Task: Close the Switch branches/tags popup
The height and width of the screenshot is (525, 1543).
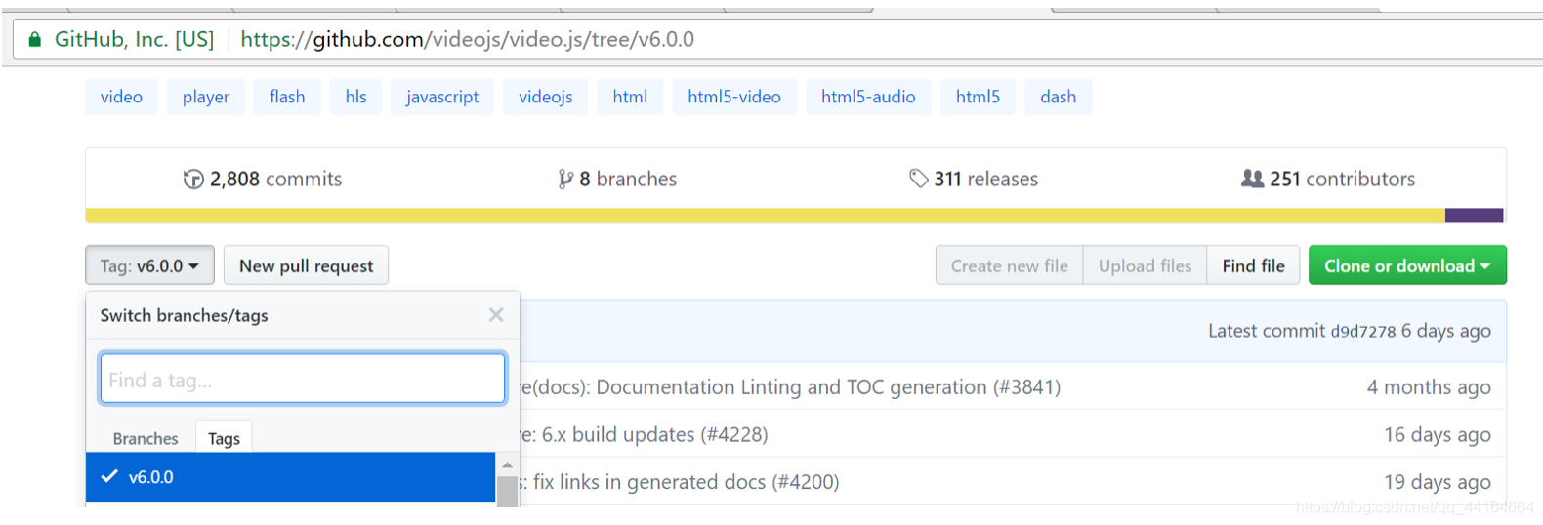Action: pyautogui.click(x=496, y=315)
